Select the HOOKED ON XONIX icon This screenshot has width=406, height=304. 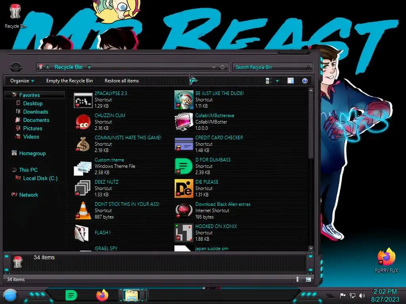click(184, 233)
